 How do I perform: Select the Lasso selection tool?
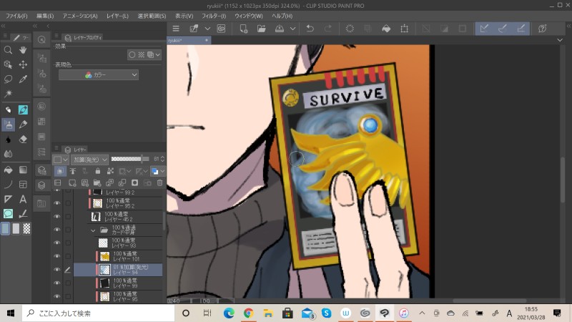tap(8, 79)
